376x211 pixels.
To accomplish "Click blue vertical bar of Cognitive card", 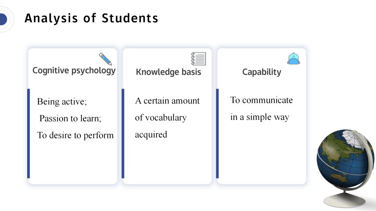I will pos(29,133).
